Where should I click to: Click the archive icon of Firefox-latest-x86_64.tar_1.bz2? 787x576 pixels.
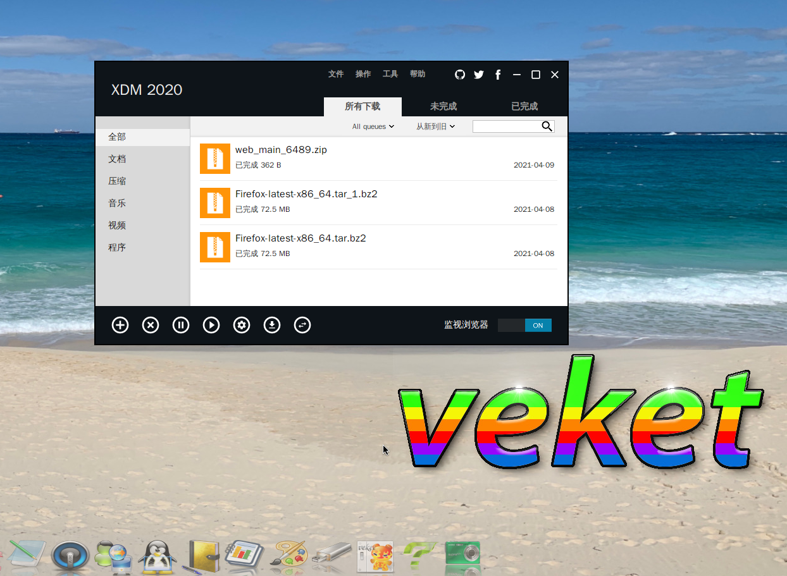(x=215, y=203)
